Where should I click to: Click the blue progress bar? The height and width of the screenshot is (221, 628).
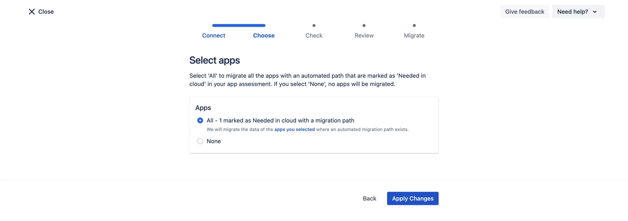pos(239,25)
